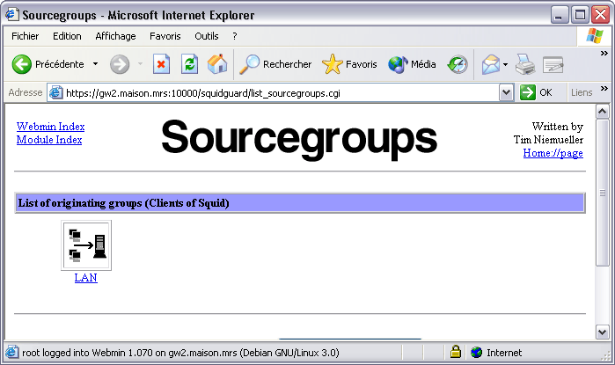Open Favoris star in toolbar
This screenshot has width=615, height=365.
coord(349,64)
